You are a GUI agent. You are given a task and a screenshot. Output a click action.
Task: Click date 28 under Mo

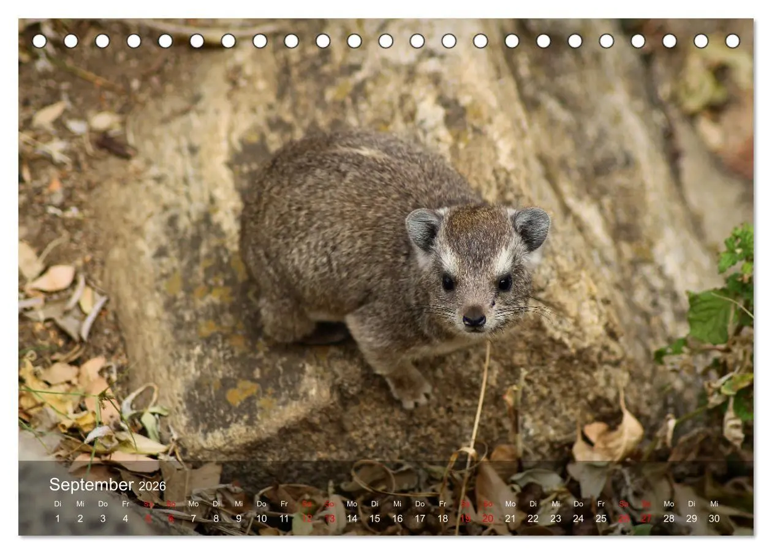tap(669, 518)
